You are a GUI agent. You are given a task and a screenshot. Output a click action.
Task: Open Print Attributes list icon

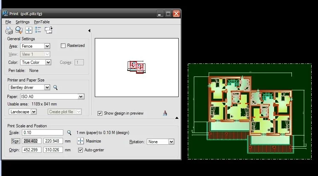tap(38, 30)
